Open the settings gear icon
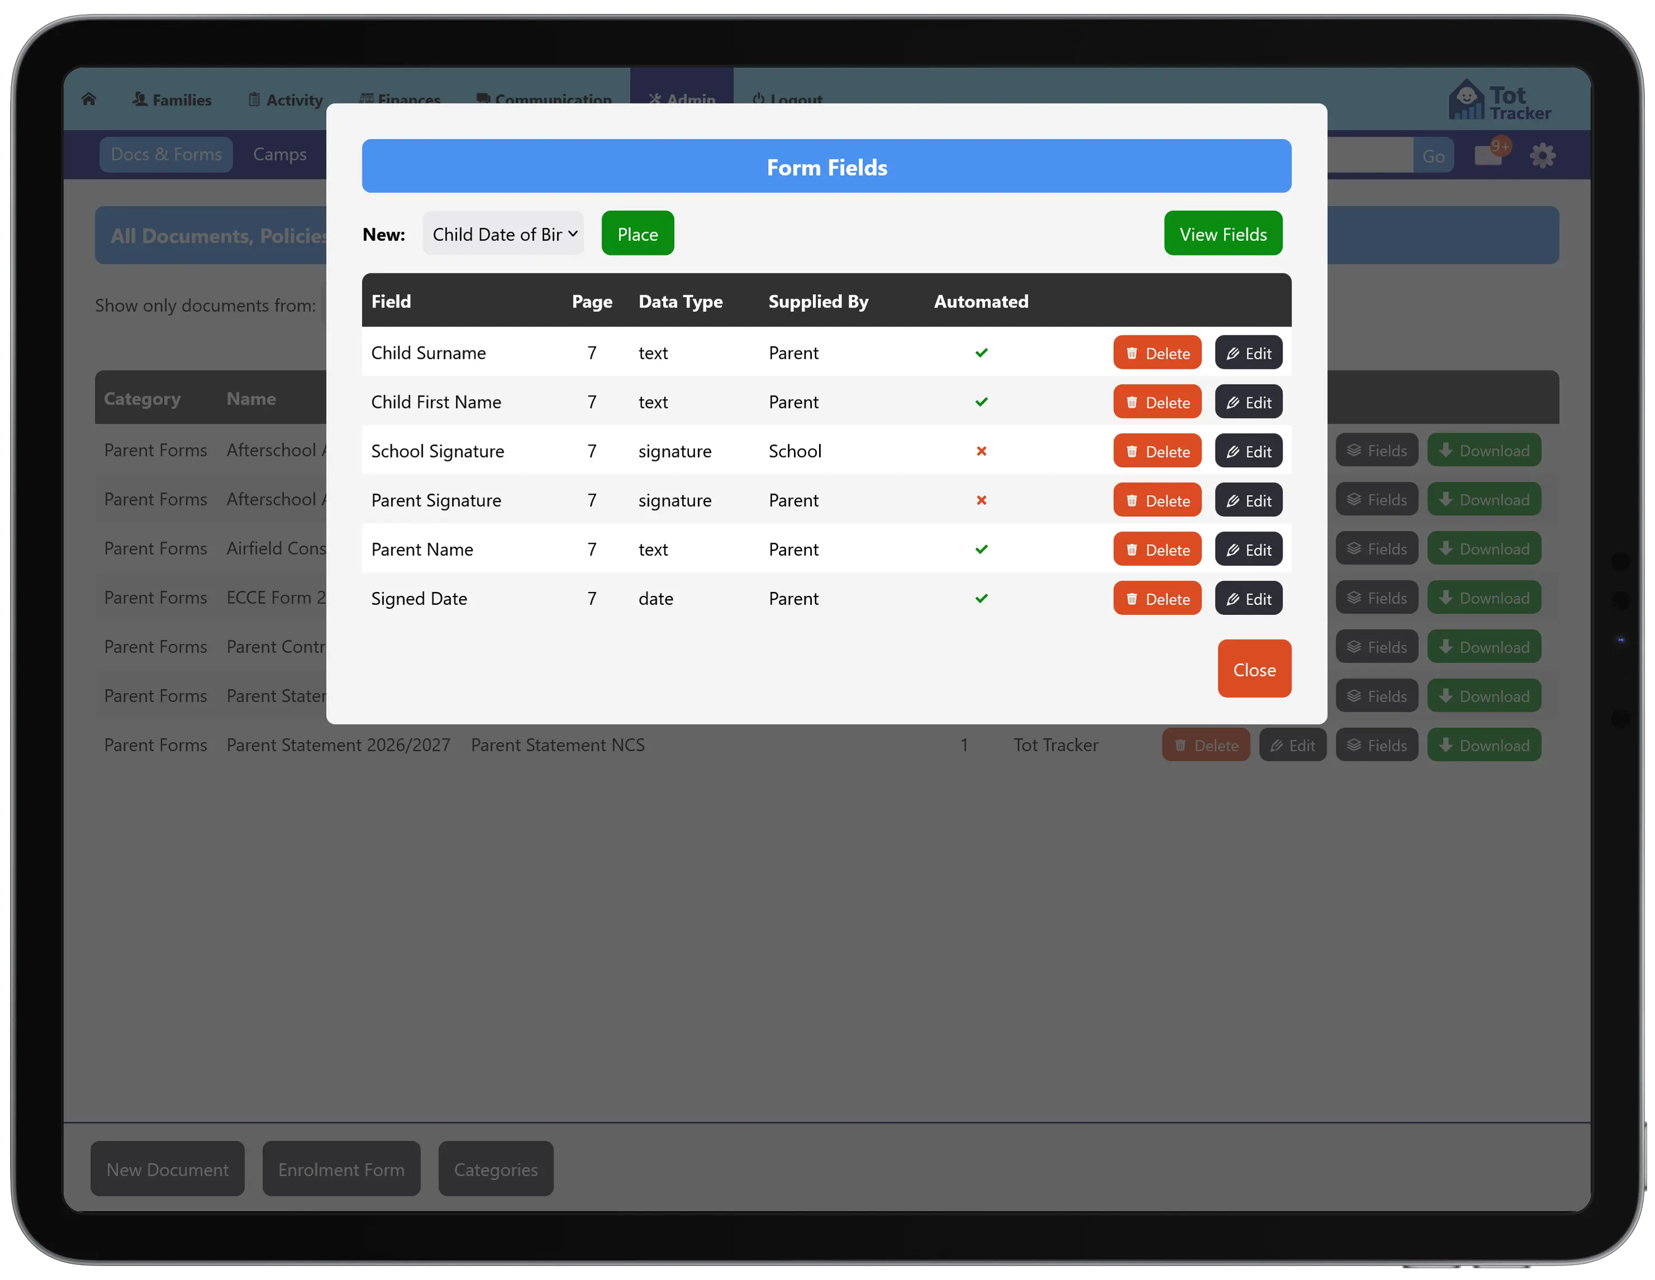Screen dimensions: 1655x1280 click(1542, 156)
